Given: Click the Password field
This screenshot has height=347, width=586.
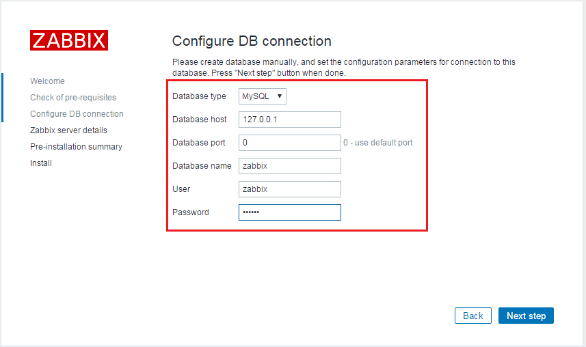Looking at the screenshot, I should click(289, 212).
